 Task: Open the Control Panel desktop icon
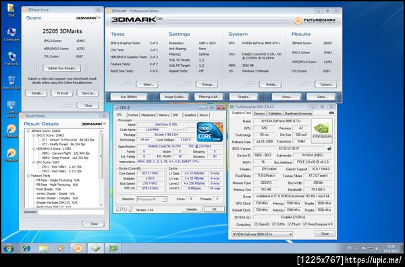[11, 110]
